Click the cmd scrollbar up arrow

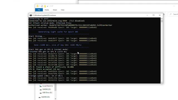[x=162, y=19]
